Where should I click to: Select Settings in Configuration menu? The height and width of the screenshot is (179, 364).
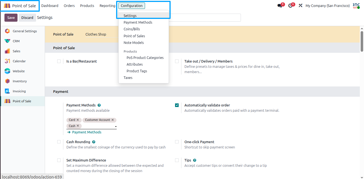click(x=144, y=16)
